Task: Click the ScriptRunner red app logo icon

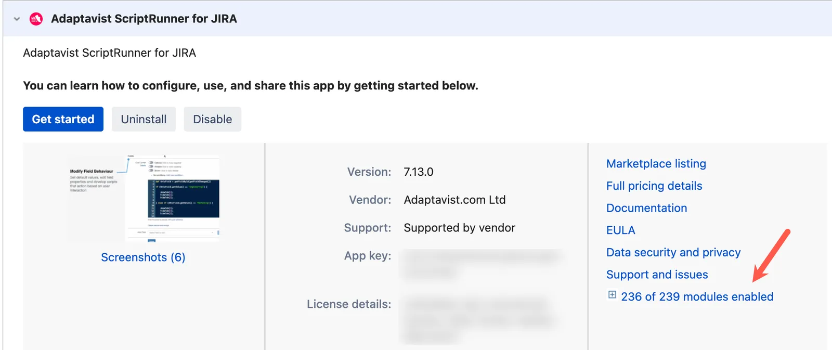Action: click(36, 19)
